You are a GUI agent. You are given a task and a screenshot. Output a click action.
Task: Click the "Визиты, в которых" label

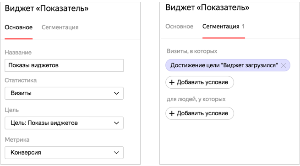[192, 51]
